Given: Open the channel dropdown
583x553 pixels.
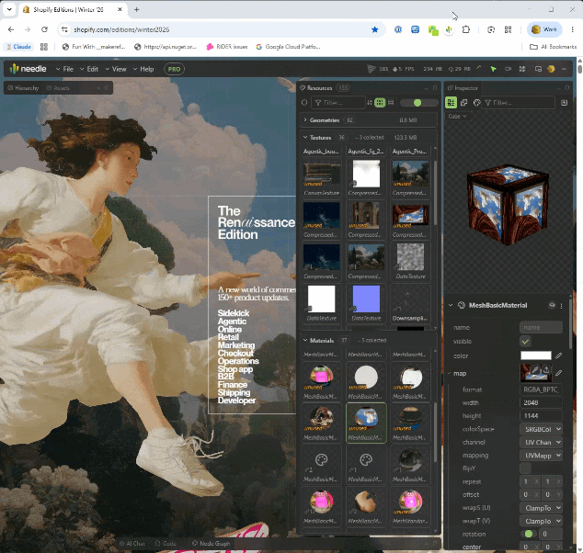Looking at the screenshot, I should coord(541,442).
